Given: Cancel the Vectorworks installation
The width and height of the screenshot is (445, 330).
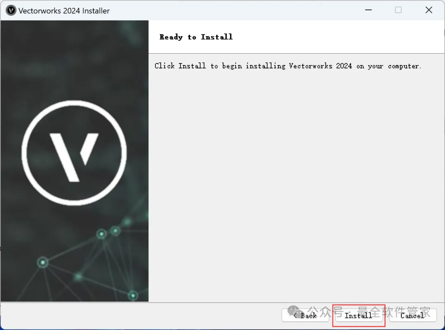Looking at the screenshot, I should 412,315.
